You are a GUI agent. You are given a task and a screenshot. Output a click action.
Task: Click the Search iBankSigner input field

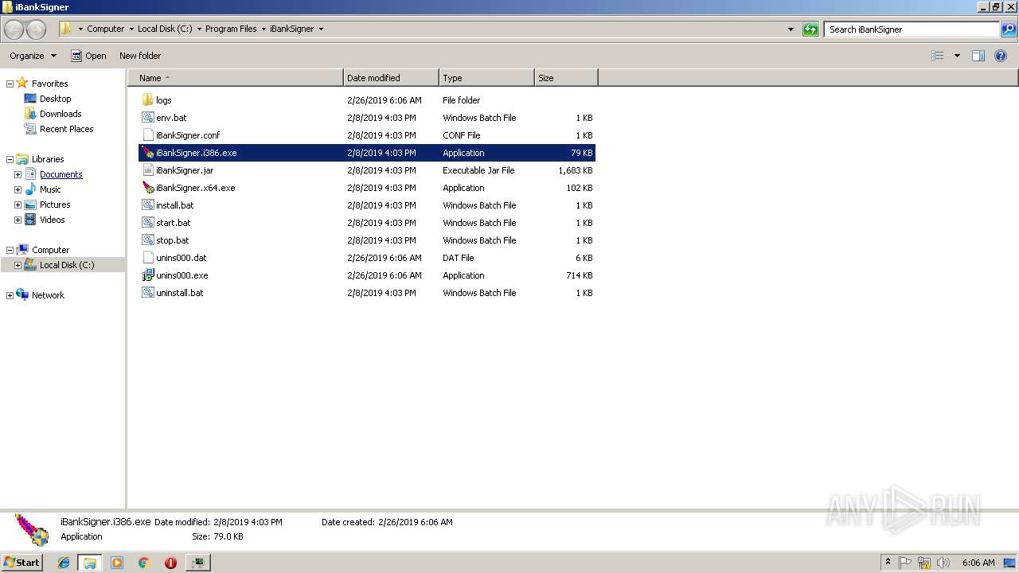point(912,29)
